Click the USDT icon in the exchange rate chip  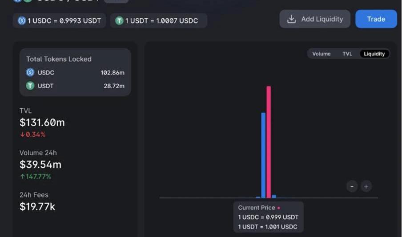click(119, 20)
